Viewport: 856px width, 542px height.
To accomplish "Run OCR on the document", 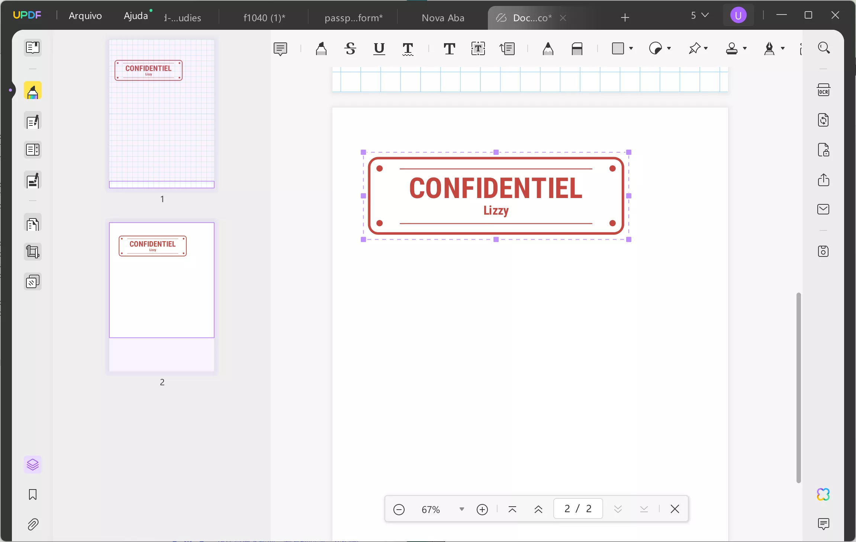I will (x=824, y=90).
